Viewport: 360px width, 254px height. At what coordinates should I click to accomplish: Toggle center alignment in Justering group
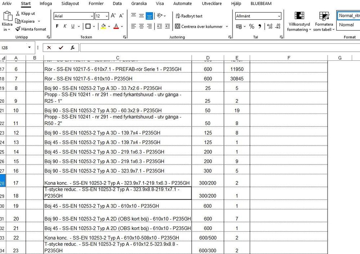pos(141,26)
